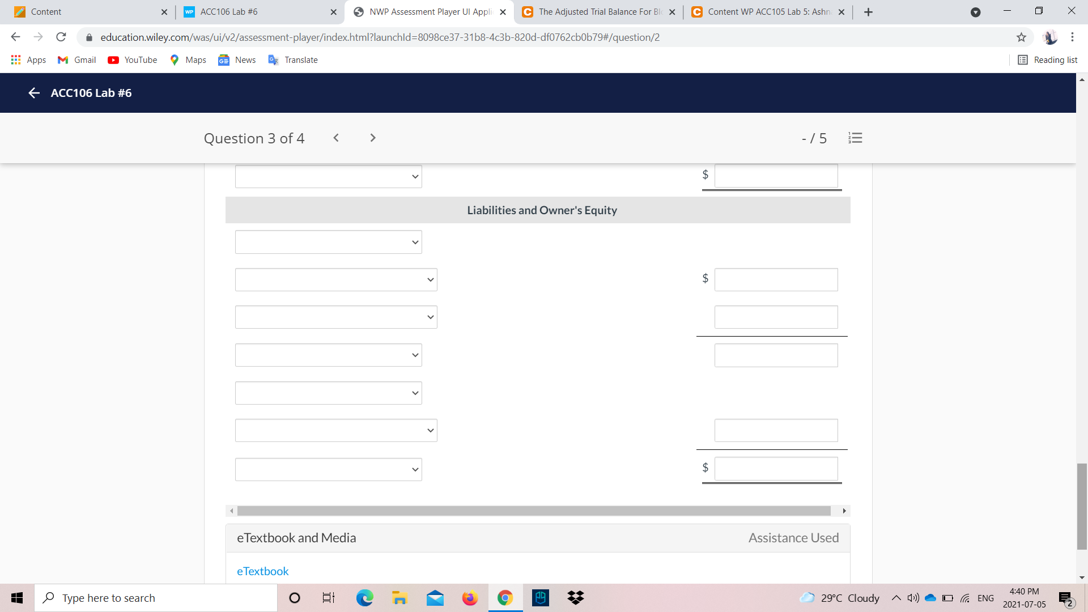Open the last dropdown above the horizontal scrollbar
The width and height of the screenshot is (1088, 612).
click(329, 469)
